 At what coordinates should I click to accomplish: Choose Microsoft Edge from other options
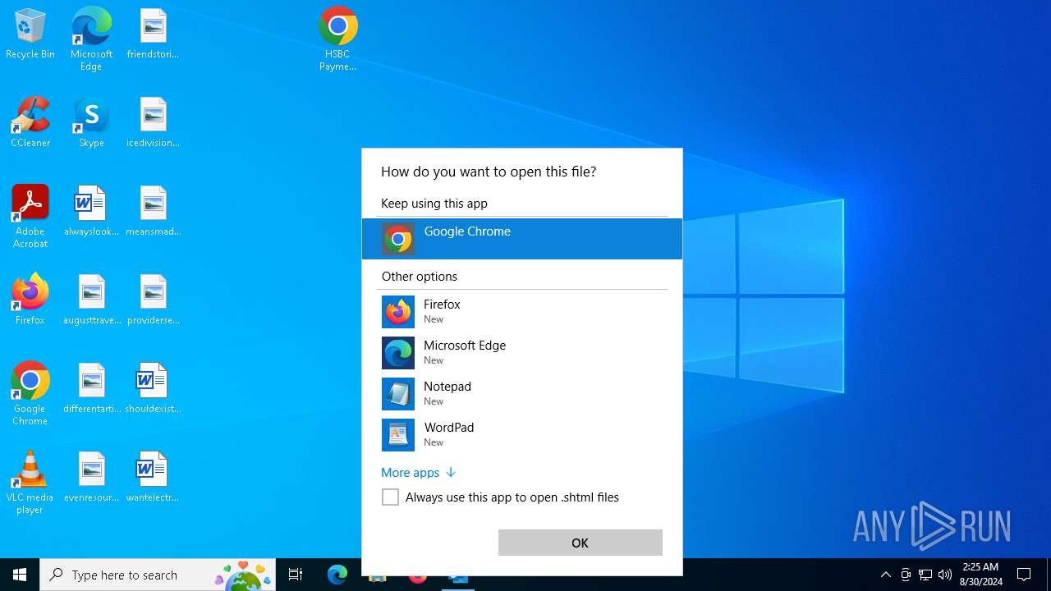[522, 353]
